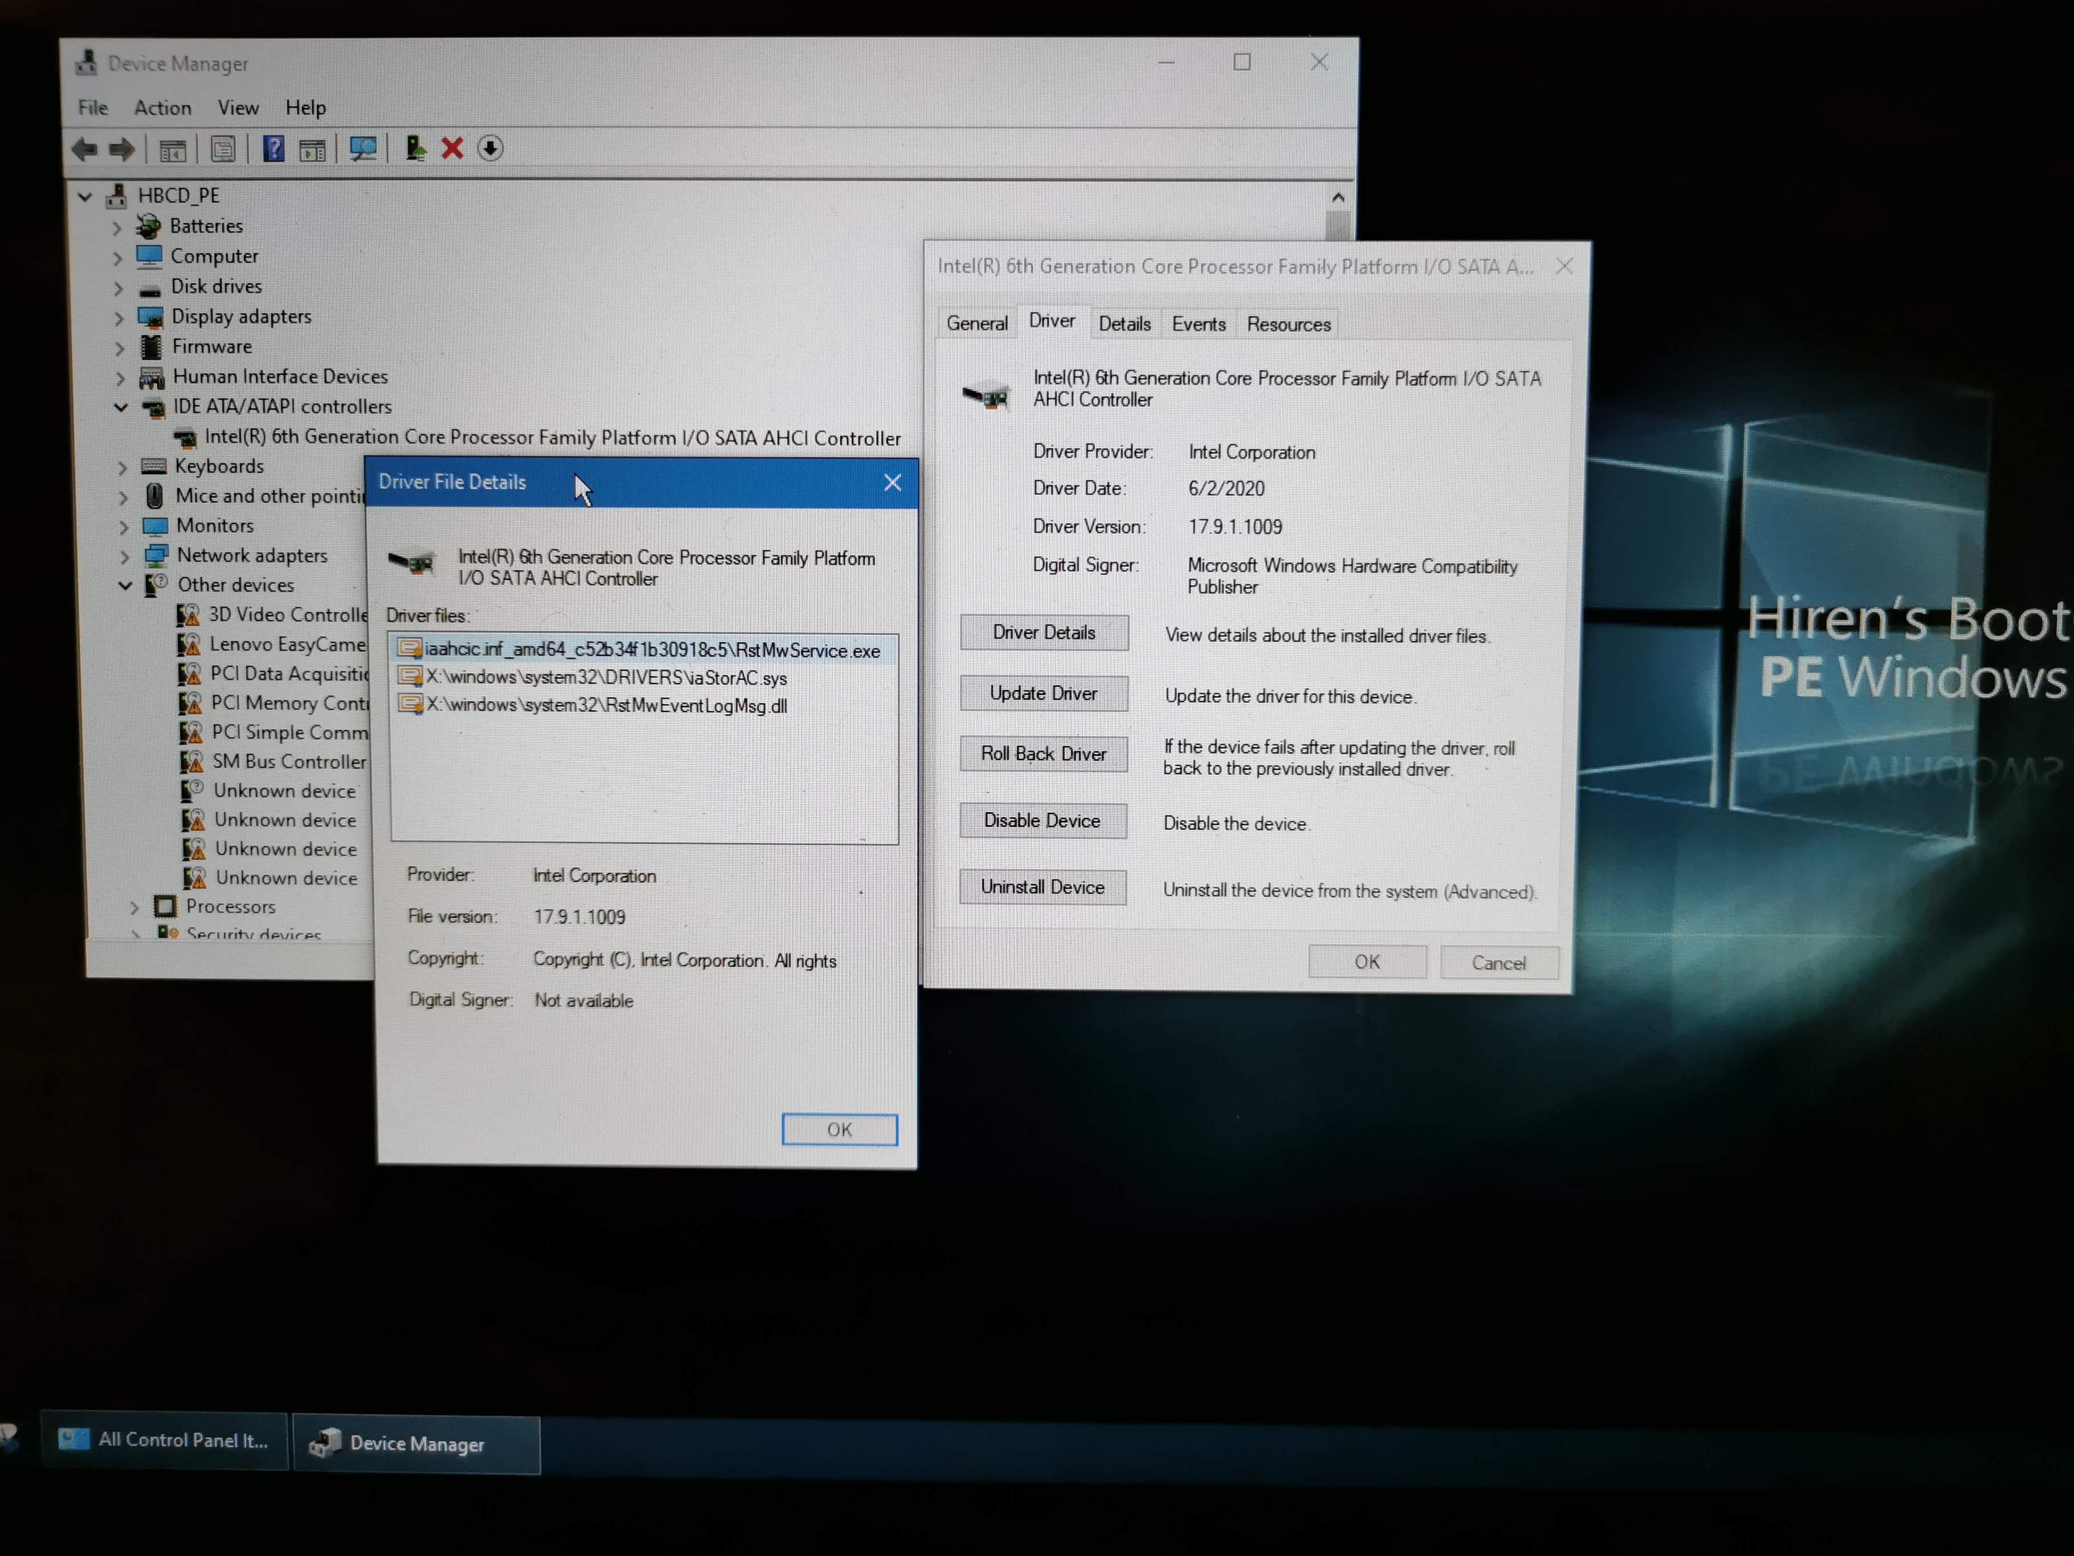
Task: Click the Properties toolbar icon
Action: pyautogui.click(x=223, y=149)
